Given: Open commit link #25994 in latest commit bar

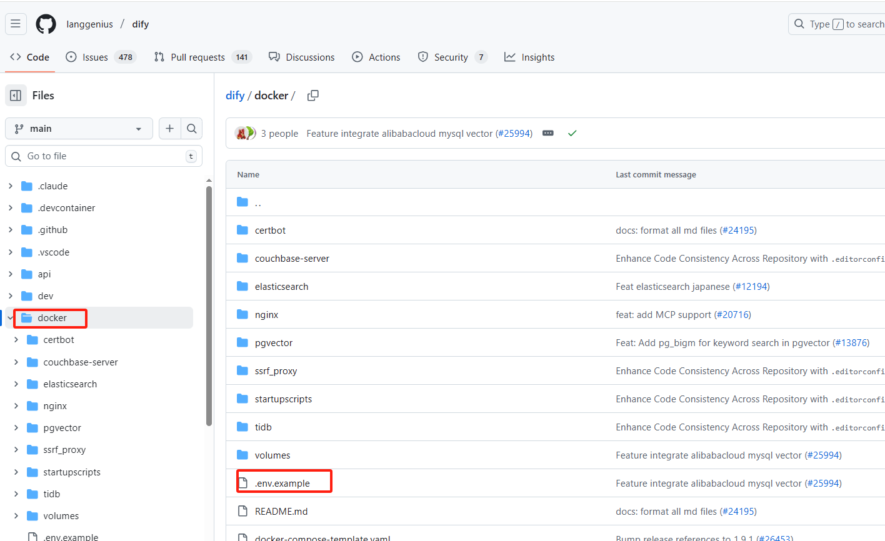Looking at the screenshot, I should 514,134.
